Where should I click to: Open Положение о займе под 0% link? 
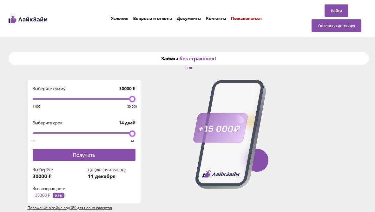click(x=69, y=208)
